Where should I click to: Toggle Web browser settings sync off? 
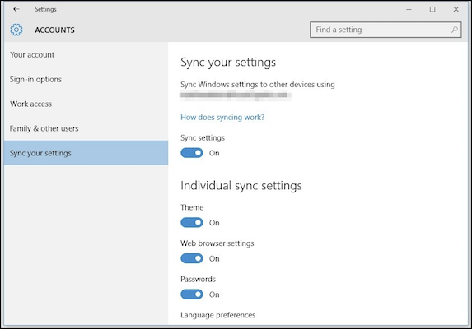point(192,258)
